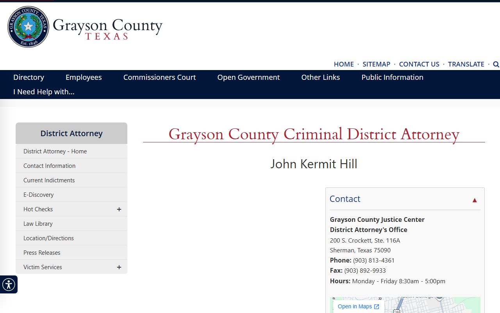Click the John Kermit Hill heading
This screenshot has width=500, height=313.
pos(314,164)
